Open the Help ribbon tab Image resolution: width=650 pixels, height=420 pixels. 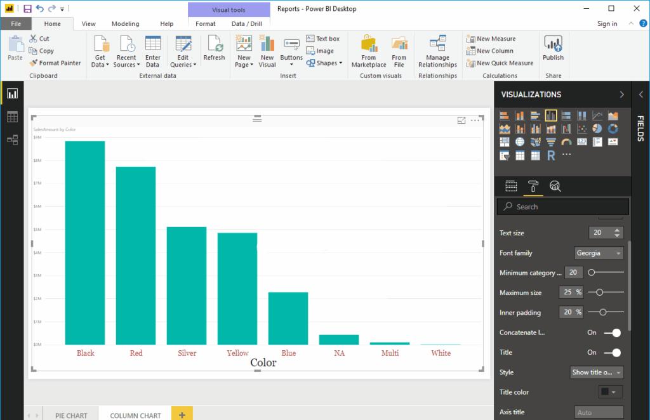pyautogui.click(x=167, y=24)
